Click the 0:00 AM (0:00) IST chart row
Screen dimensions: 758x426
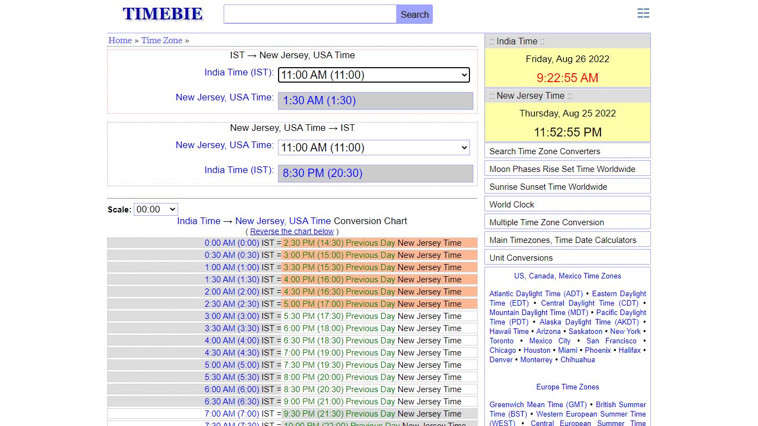[292, 243]
